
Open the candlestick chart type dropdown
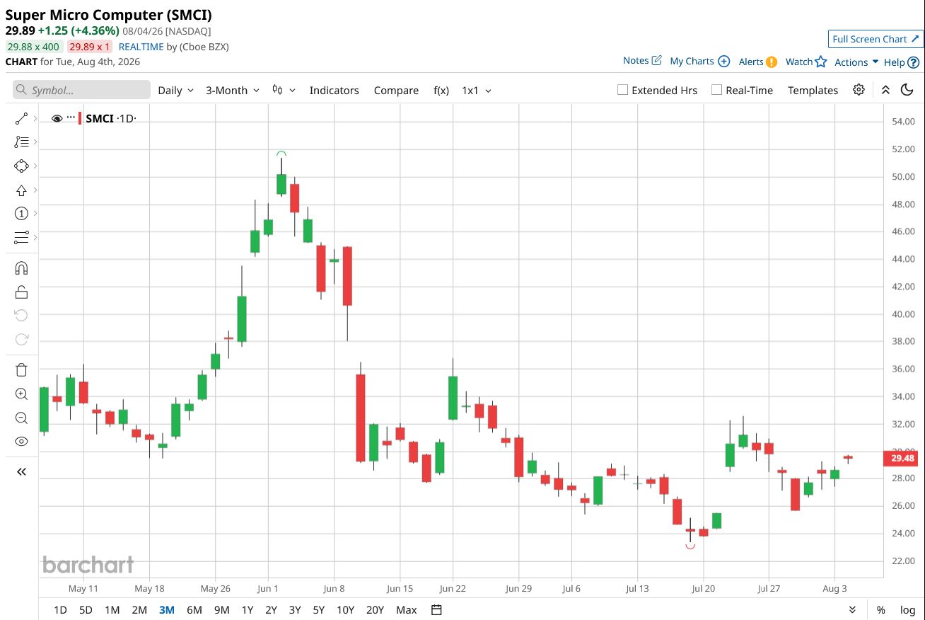tap(284, 91)
